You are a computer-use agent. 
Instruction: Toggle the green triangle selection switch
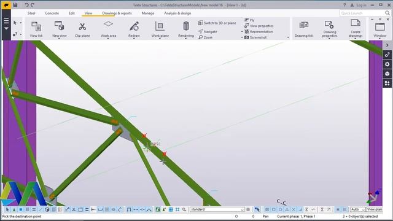pyautogui.click(x=14, y=209)
